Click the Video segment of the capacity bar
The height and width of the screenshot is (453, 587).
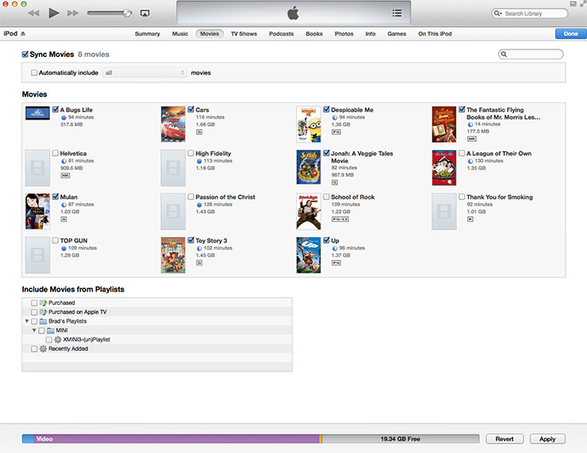(177, 439)
